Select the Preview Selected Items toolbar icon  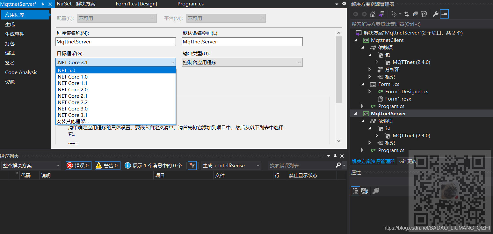424,14
